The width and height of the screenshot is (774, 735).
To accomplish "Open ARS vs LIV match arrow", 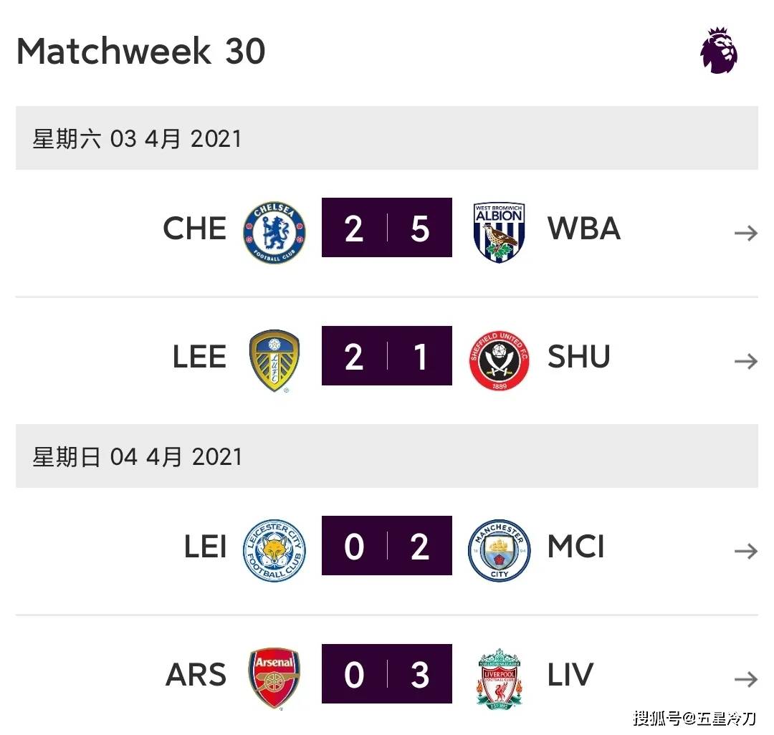I will point(746,679).
